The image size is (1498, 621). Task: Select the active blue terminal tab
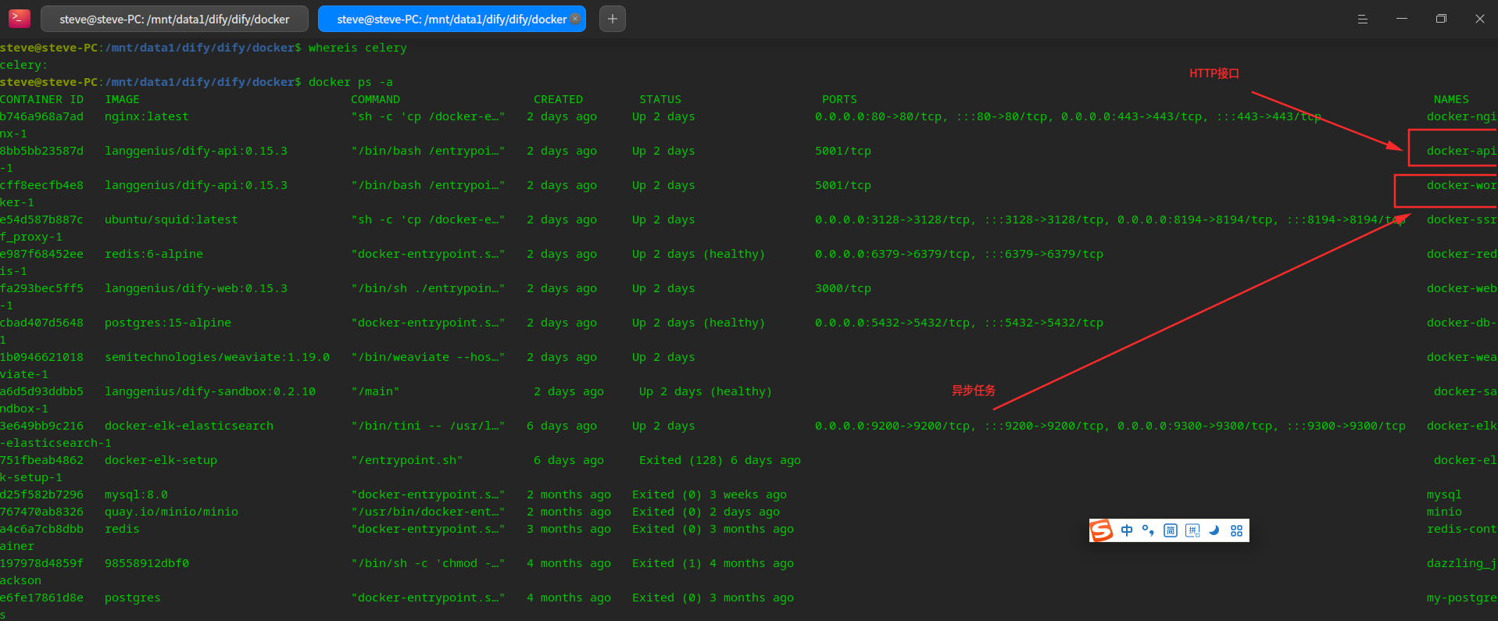[452, 19]
